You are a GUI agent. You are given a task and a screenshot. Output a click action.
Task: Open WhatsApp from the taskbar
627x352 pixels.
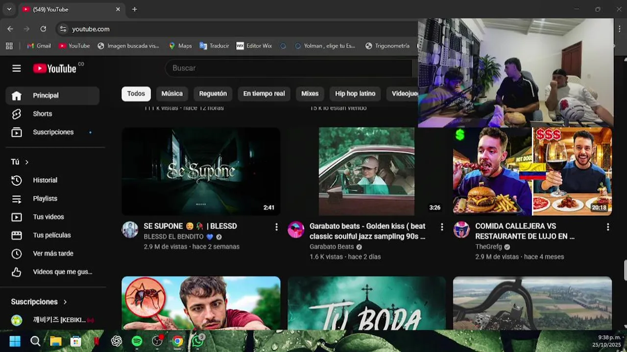[x=198, y=341]
